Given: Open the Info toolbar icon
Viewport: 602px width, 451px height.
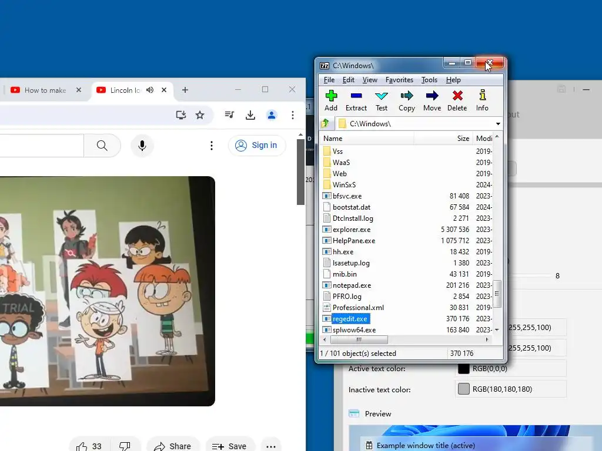Looking at the screenshot, I should pyautogui.click(x=482, y=101).
